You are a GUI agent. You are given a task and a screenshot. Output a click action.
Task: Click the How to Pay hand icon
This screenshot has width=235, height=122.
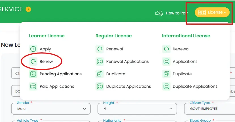(x=159, y=13)
